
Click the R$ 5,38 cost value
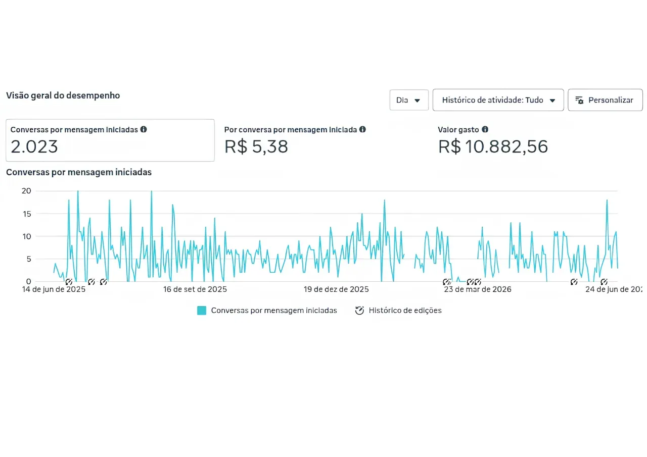tap(256, 146)
